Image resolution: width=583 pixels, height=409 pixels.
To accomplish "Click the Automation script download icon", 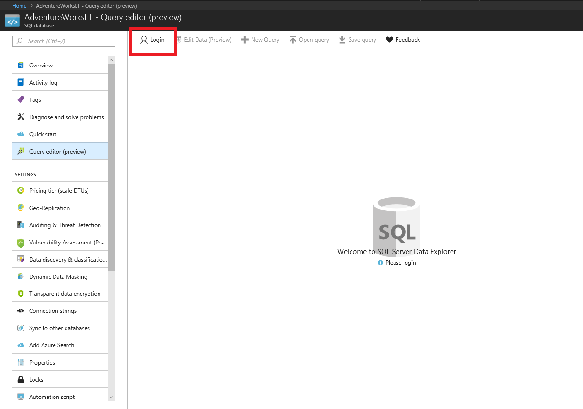I will coord(21,397).
